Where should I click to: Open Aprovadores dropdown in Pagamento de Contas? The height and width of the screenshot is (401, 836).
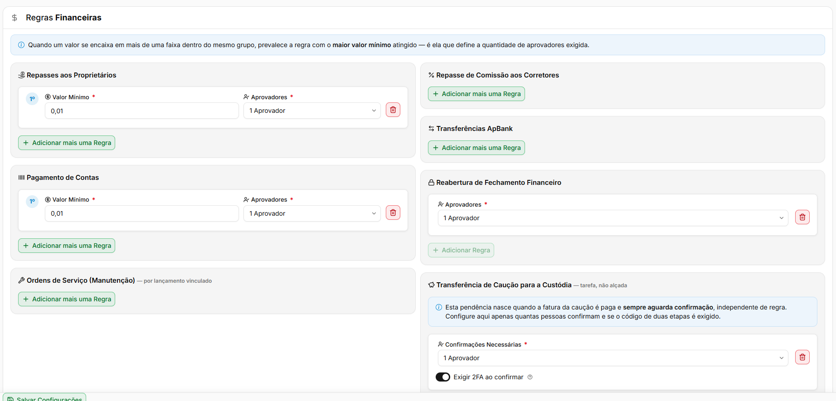click(x=312, y=213)
